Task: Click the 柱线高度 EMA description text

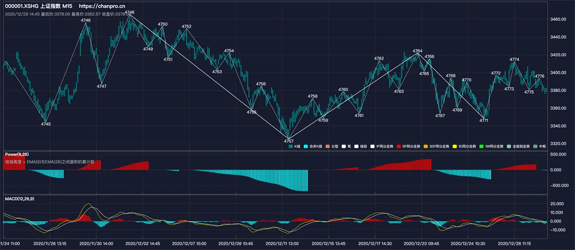Action: pyautogui.click(x=50, y=162)
